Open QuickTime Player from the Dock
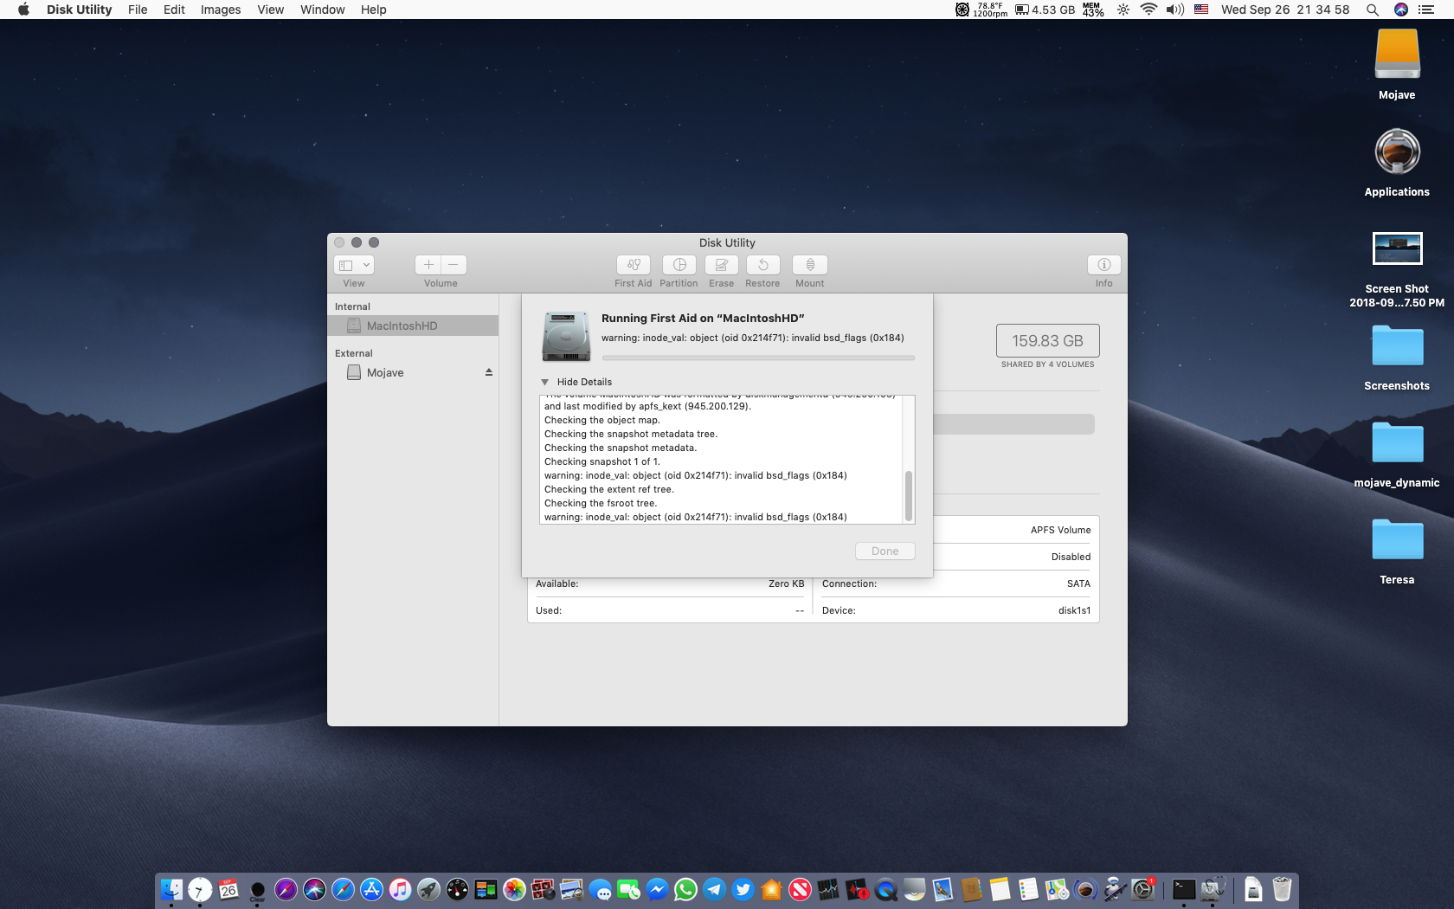The height and width of the screenshot is (909, 1454). click(885, 889)
